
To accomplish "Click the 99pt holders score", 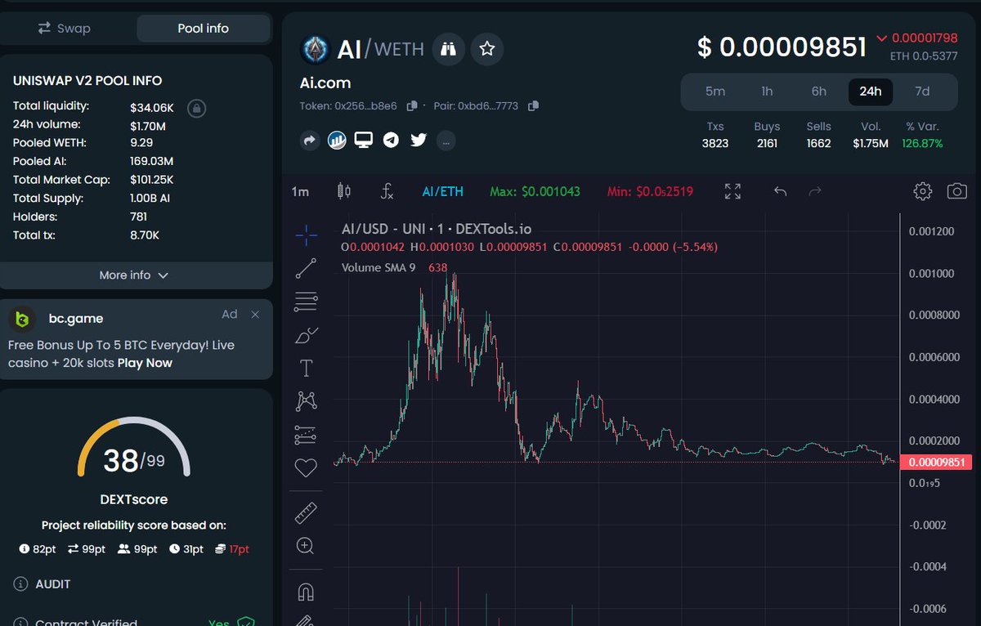I will (137, 549).
